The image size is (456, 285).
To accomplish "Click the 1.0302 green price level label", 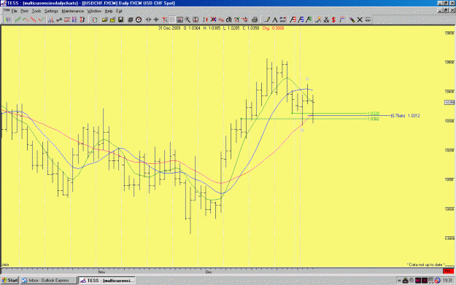I will coord(374,119).
